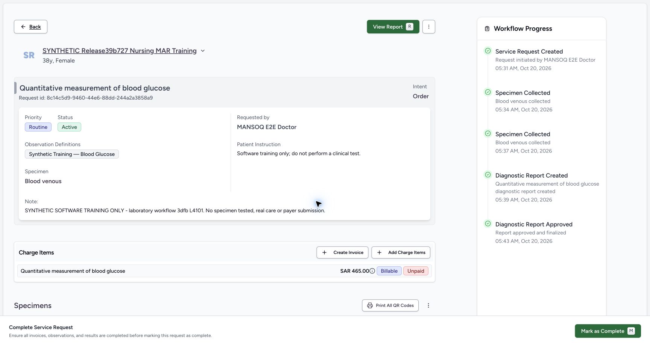Click the View Report button
This screenshot has height=346, width=650.
click(393, 27)
